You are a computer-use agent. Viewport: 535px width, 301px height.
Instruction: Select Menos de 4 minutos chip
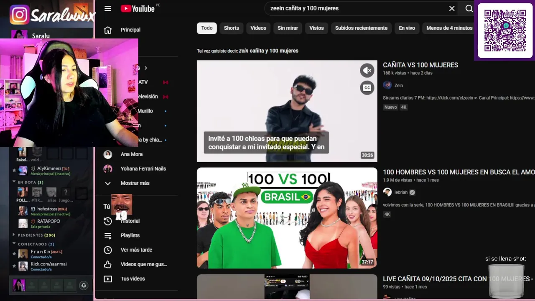(449, 28)
